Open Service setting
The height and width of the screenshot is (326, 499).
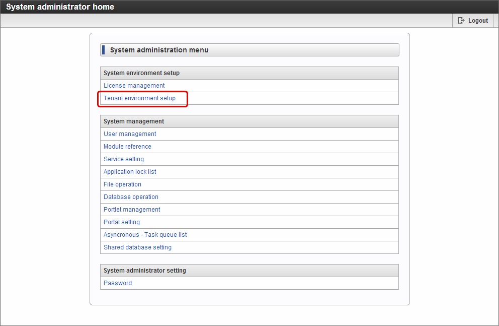123,159
